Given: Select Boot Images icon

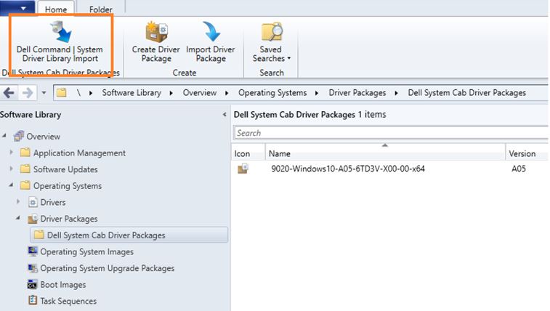Looking at the screenshot, I should [x=33, y=284].
